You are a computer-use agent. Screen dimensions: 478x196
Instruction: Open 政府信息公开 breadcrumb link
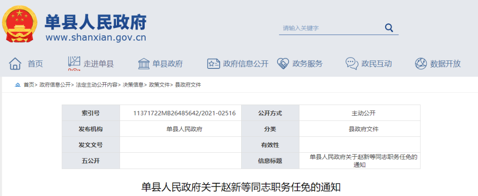coord(55,85)
